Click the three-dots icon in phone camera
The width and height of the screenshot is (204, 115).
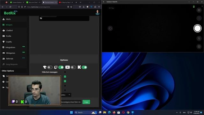[x=199, y=18]
